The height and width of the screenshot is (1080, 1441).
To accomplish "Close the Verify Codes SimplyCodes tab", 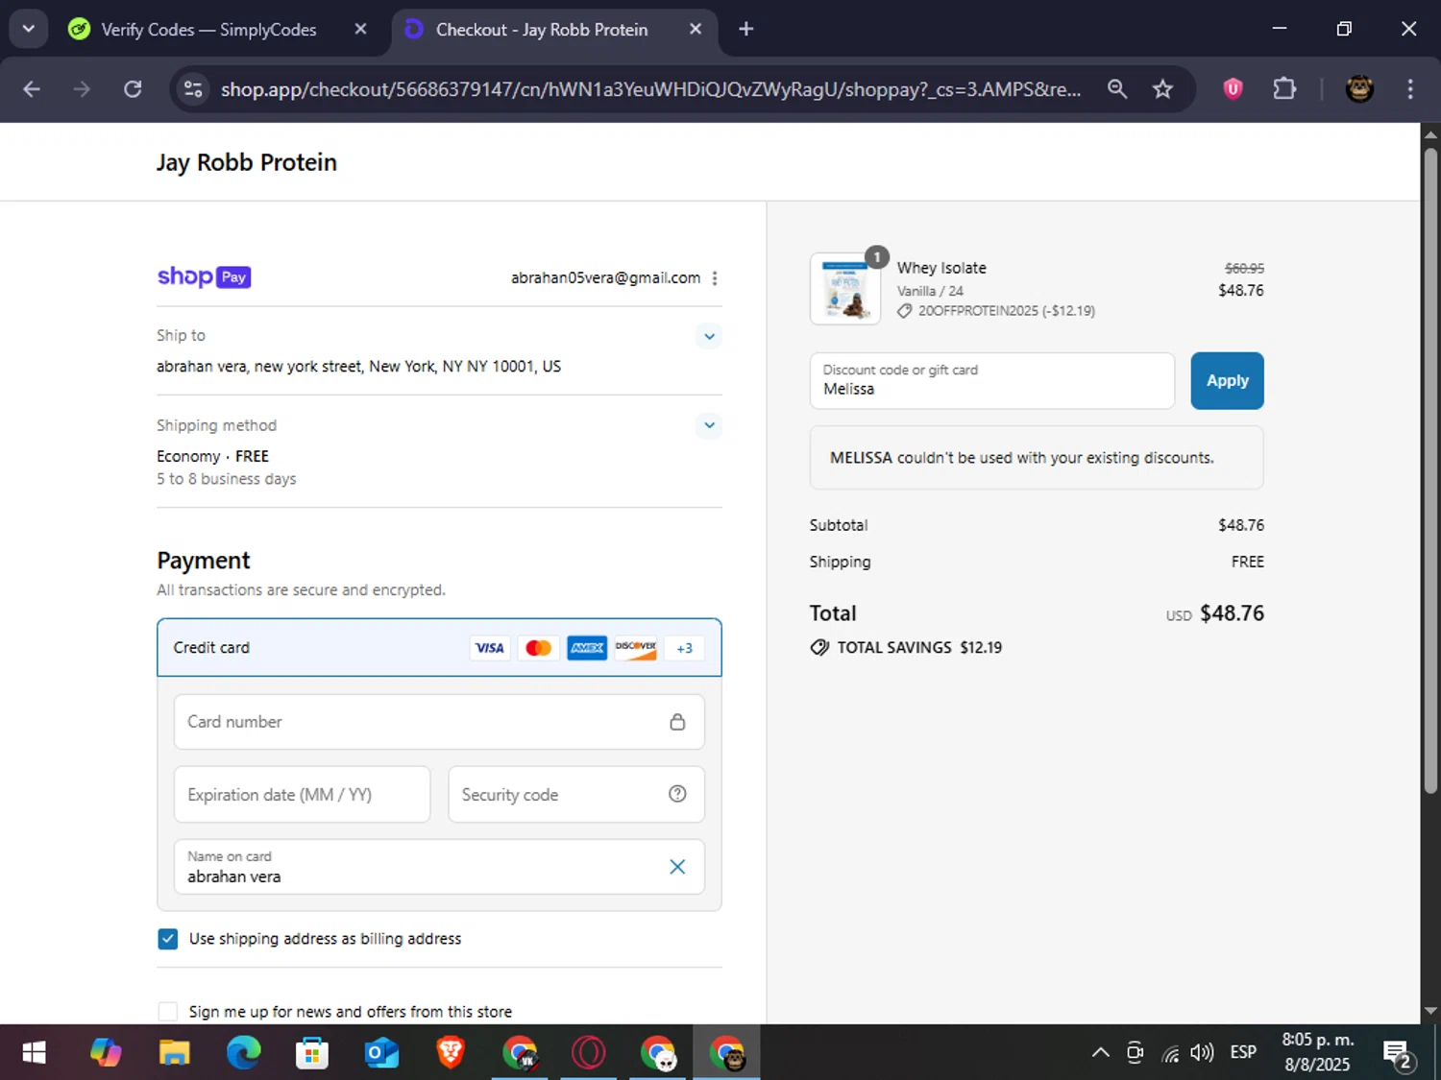I will click(360, 29).
